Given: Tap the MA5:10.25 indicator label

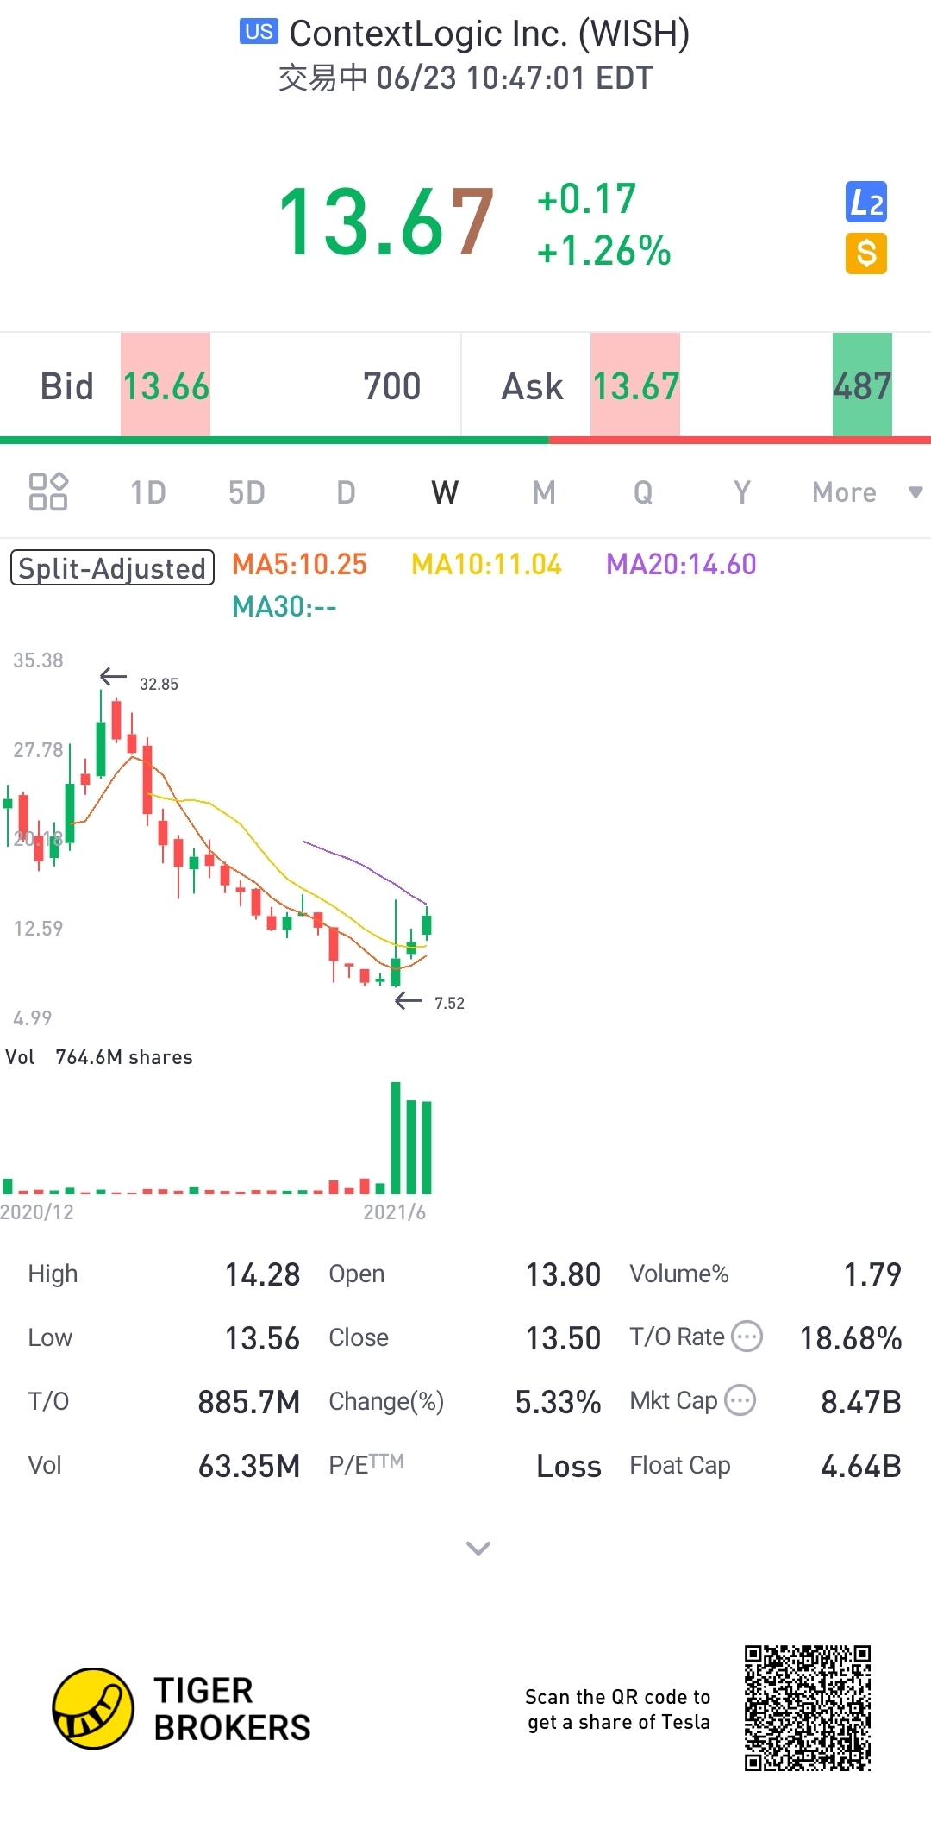Looking at the screenshot, I should coord(299,564).
